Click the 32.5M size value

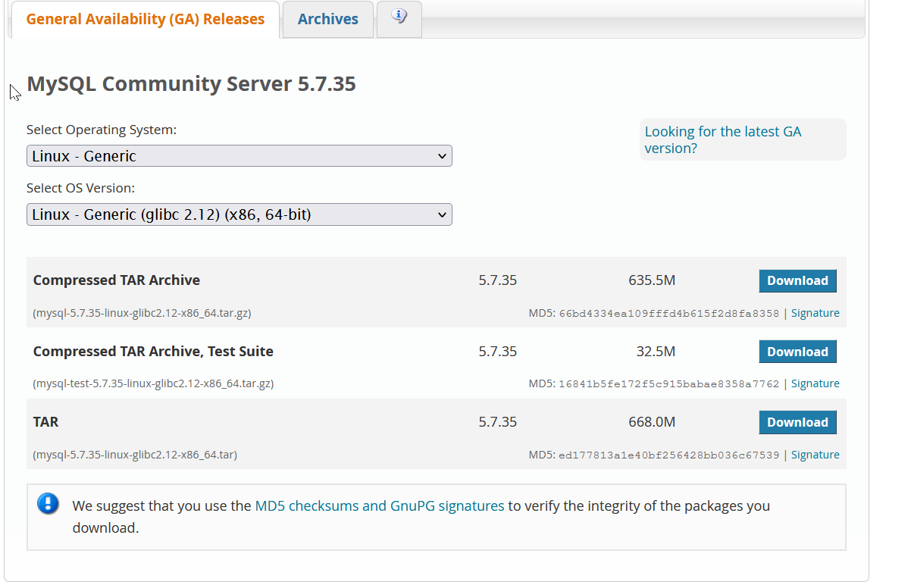coord(656,352)
